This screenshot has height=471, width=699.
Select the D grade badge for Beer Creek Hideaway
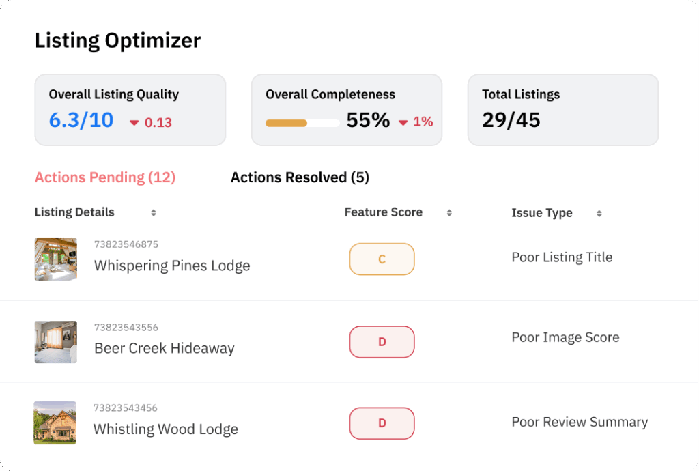point(382,342)
